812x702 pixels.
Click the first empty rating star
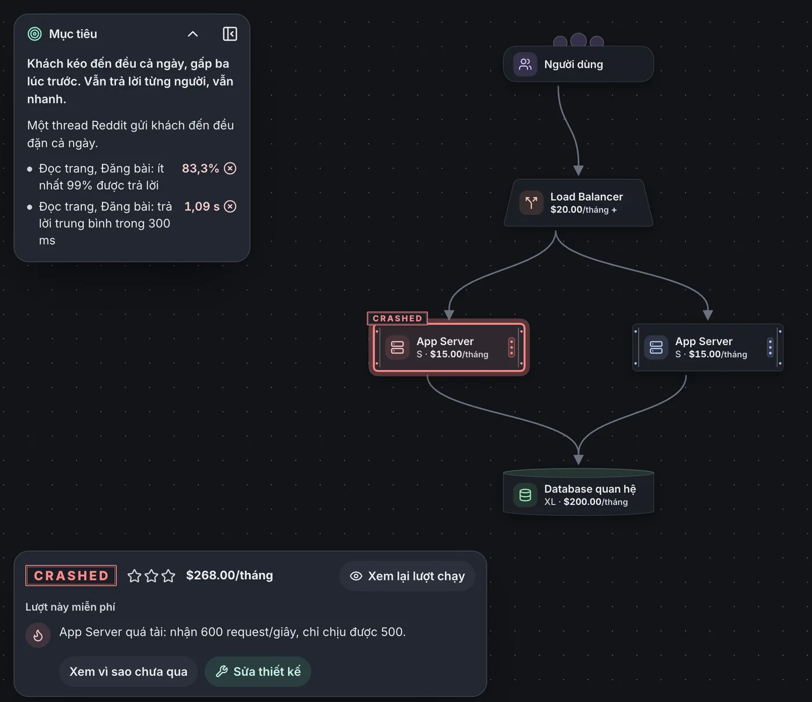(135, 576)
